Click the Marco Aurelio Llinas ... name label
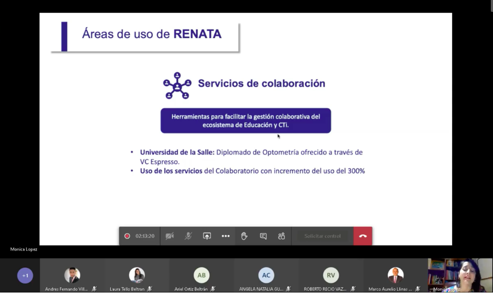The image size is (493, 293). (x=390, y=289)
